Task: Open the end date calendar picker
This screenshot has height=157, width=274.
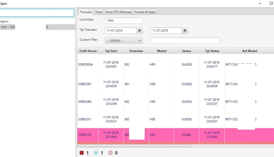Action: point(185,31)
